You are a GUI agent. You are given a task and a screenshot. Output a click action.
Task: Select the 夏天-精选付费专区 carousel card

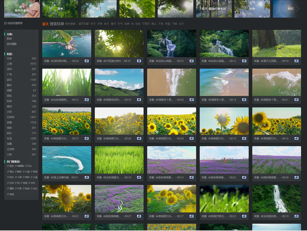(214, 9)
